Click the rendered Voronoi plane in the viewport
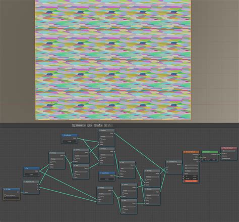Screen dimensions: 239x222 point(113,60)
